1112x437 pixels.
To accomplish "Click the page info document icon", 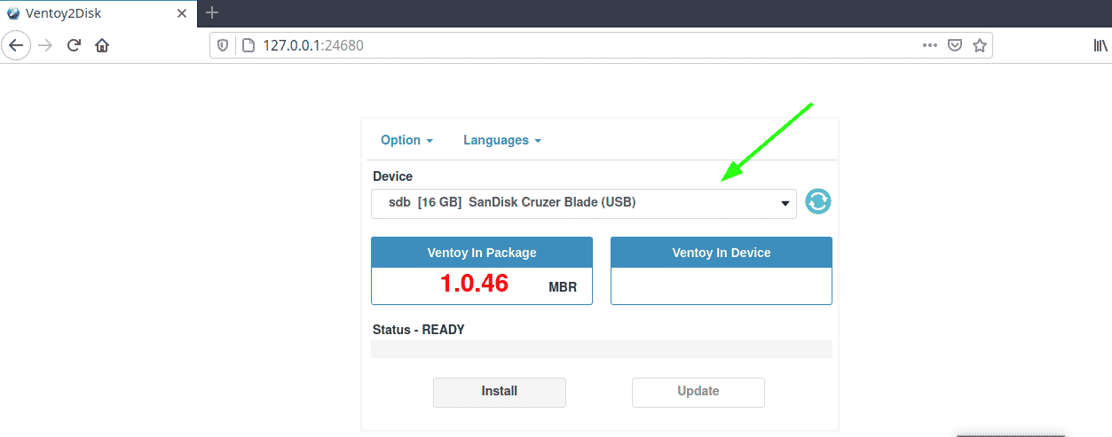I will click(248, 45).
